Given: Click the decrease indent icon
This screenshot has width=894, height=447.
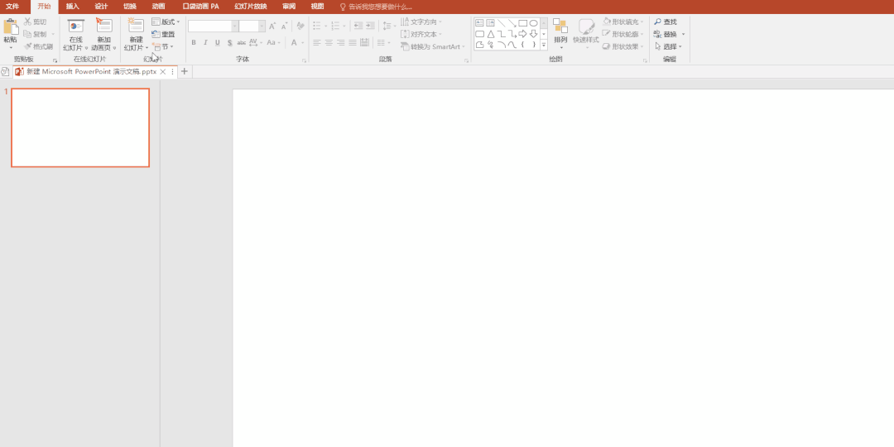Looking at the screenshot, I should (358, 26).
